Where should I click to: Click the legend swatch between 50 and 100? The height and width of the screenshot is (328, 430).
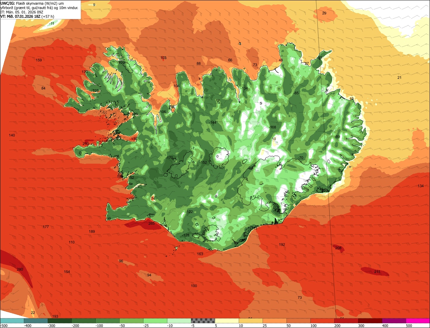pos(299,321)
